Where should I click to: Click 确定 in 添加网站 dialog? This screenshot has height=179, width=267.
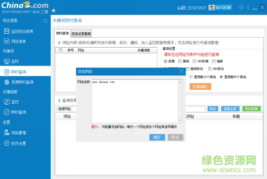click(157, 137)
